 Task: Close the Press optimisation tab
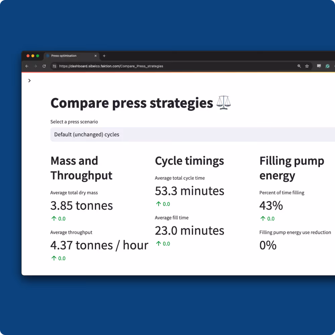(95, 56)
